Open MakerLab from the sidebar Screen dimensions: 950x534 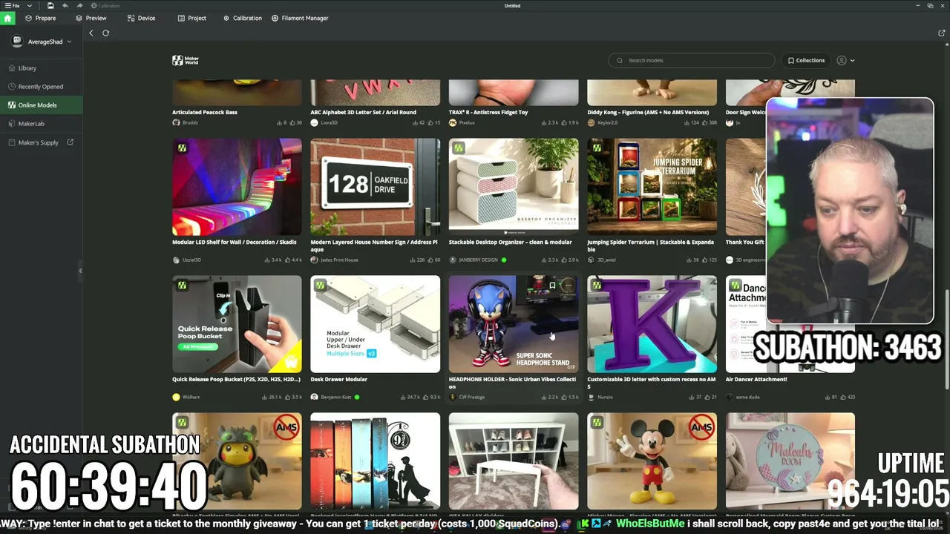[x=42, y=123]
